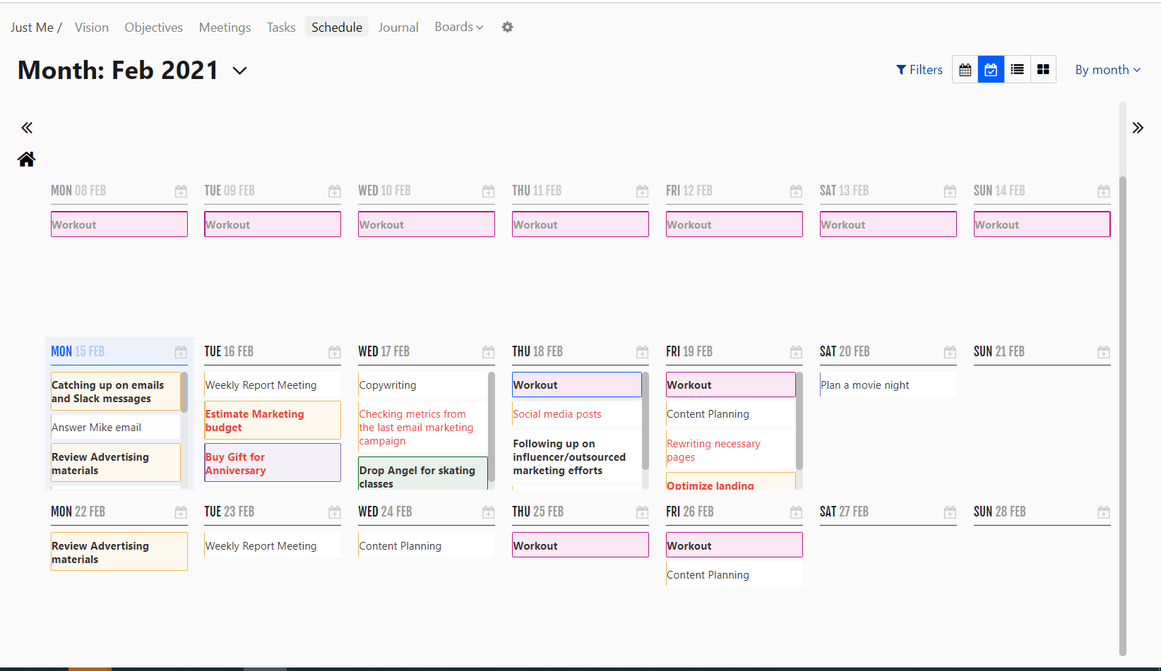Collapse using the double left arrow
Screen dimensions: 1161x671
26,127
